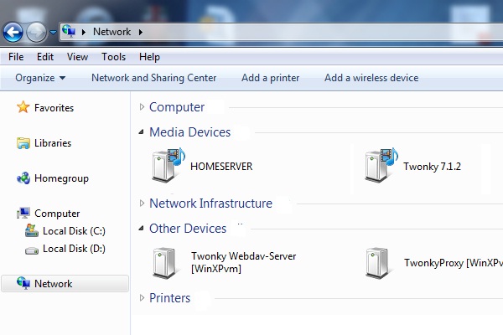Open Favorites in the navigation pane
This screenshot has width=503, height=335.
pos(53,108)
